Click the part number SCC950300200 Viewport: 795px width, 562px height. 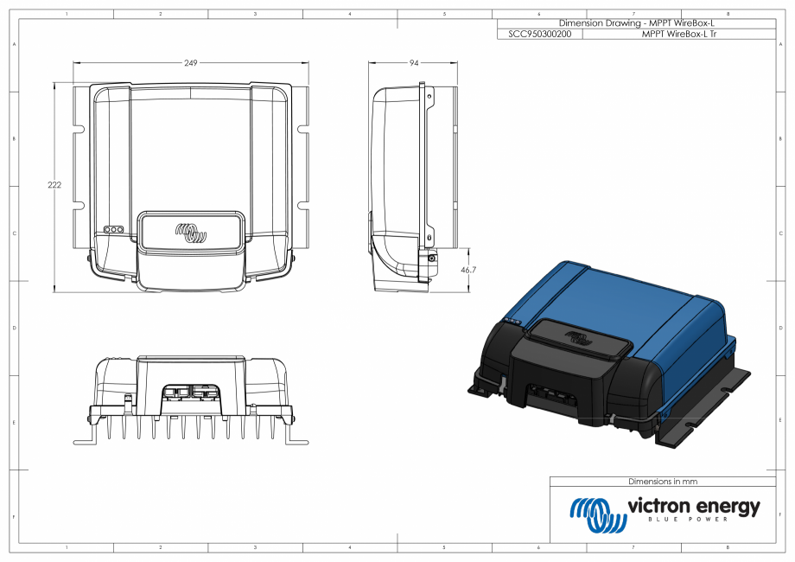539,33
